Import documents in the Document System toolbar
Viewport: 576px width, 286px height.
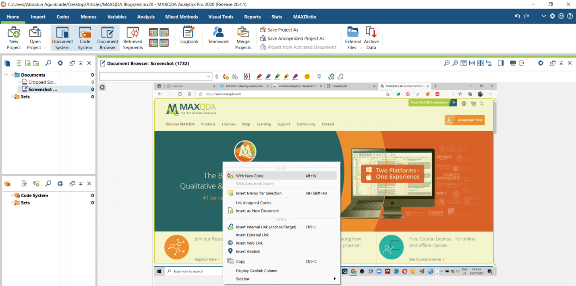coord(19,63)
